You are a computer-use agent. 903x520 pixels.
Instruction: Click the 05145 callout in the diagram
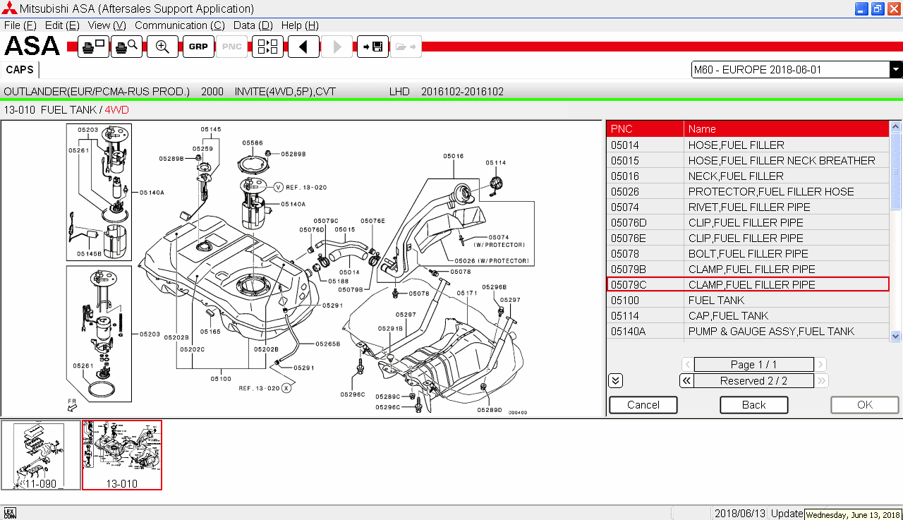(x=210, y=129)
